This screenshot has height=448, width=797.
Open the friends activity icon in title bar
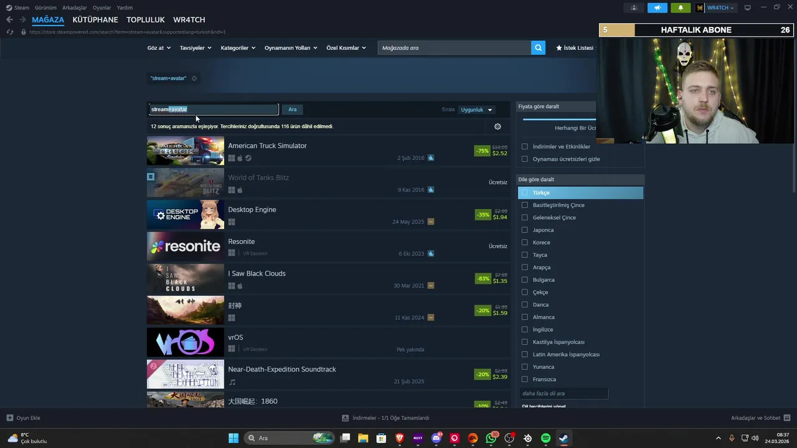point(634,7)
